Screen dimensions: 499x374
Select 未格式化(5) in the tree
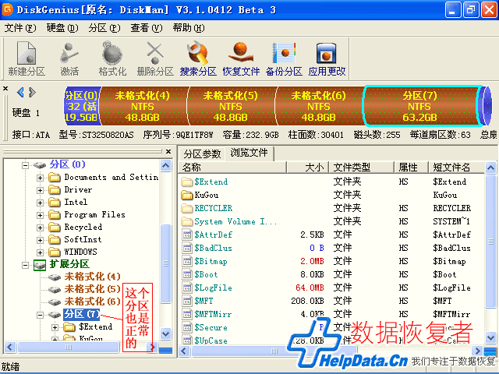tap(92, 289)
